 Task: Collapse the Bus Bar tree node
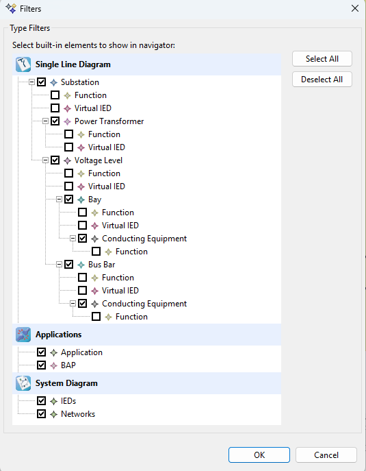click(59, 265)
